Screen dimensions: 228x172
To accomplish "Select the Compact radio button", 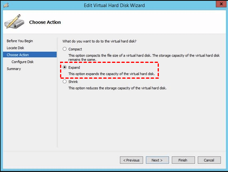I will click(x=64, y=49).
